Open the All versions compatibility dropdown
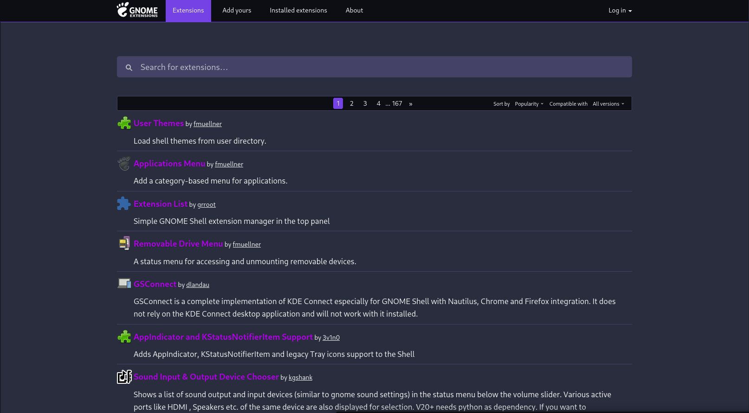The width and height of the screenshot is (749, 413). point(608,104)
